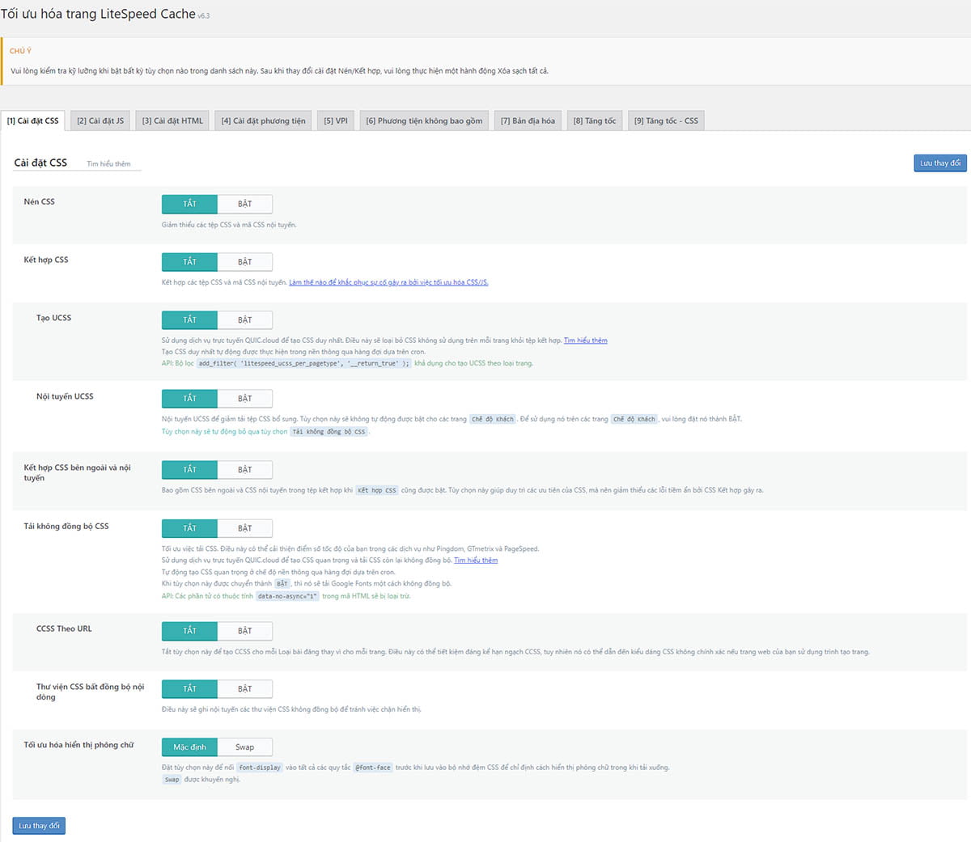
Task: Click the CHÚ Ý notice heading
Action: pyautogui.click(x=20, y=51)
